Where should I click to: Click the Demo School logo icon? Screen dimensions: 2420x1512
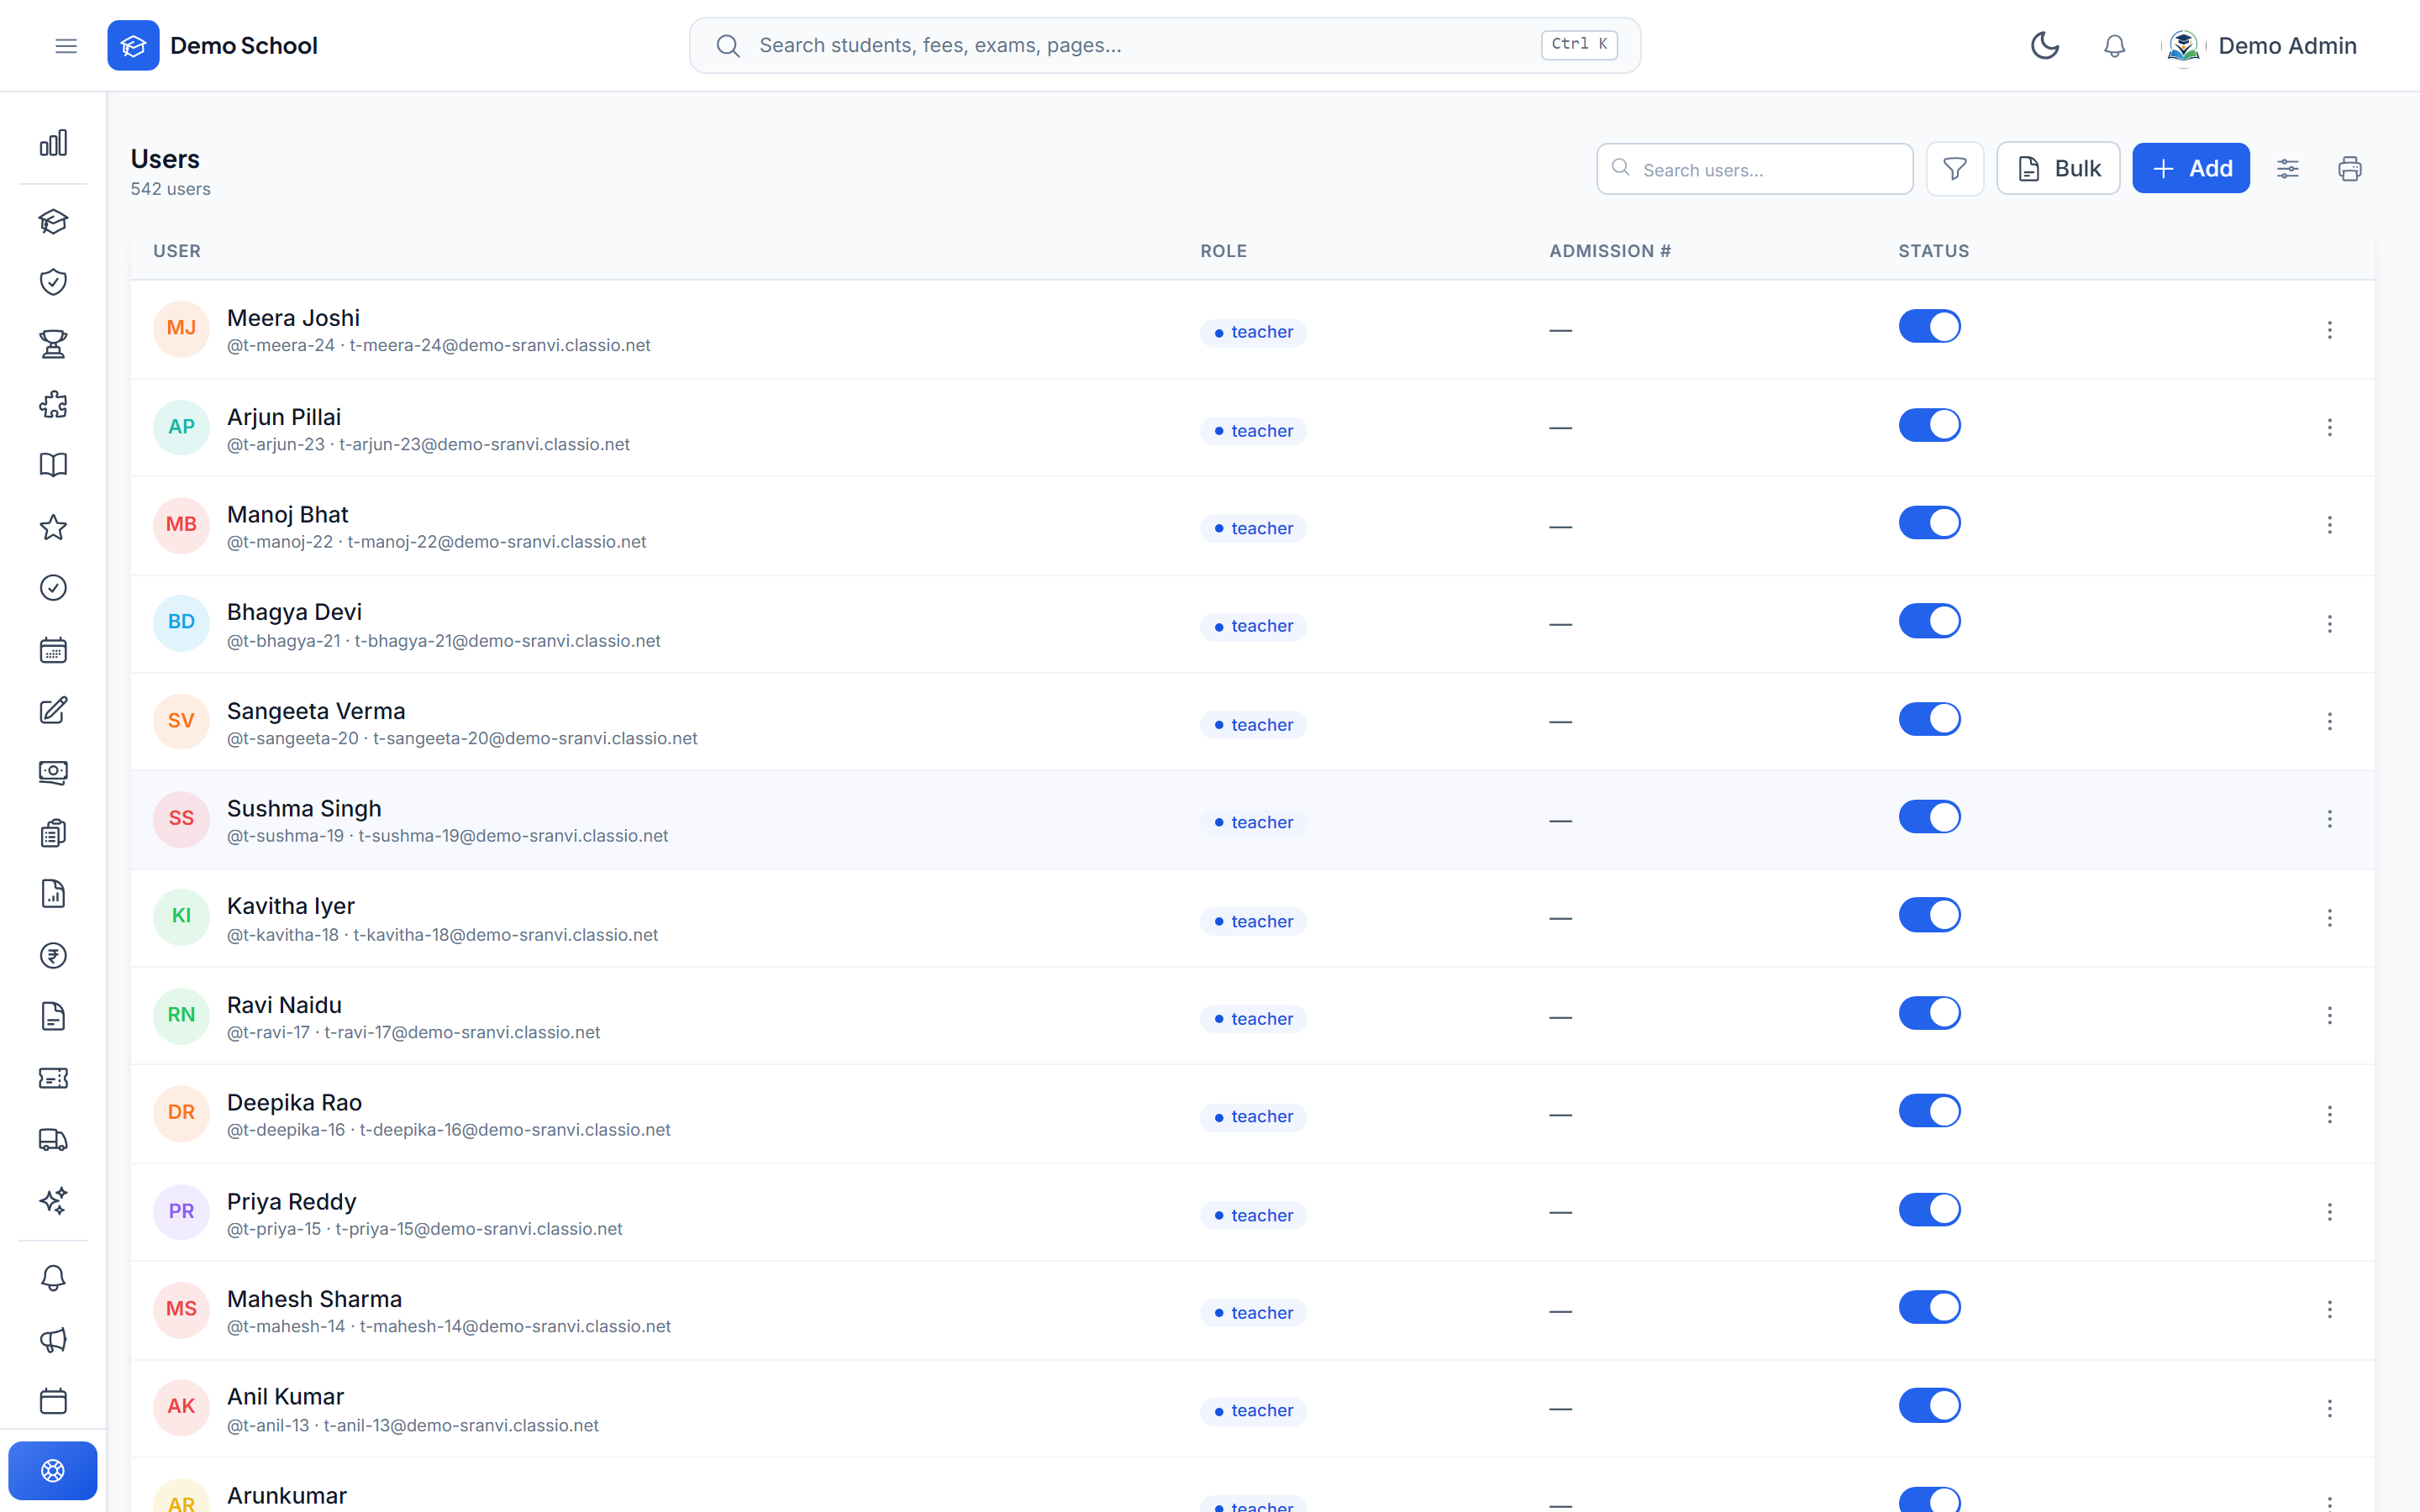click(133, 46)
